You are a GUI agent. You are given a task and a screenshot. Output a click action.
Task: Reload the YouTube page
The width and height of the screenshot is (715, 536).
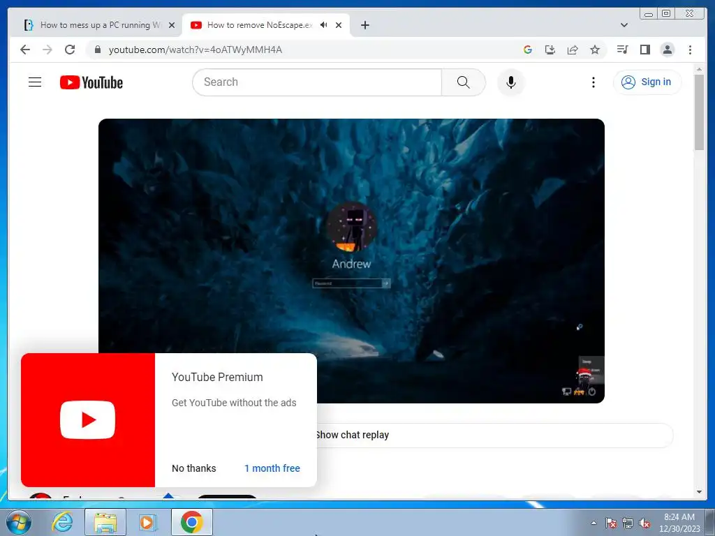tap(70, 50)
